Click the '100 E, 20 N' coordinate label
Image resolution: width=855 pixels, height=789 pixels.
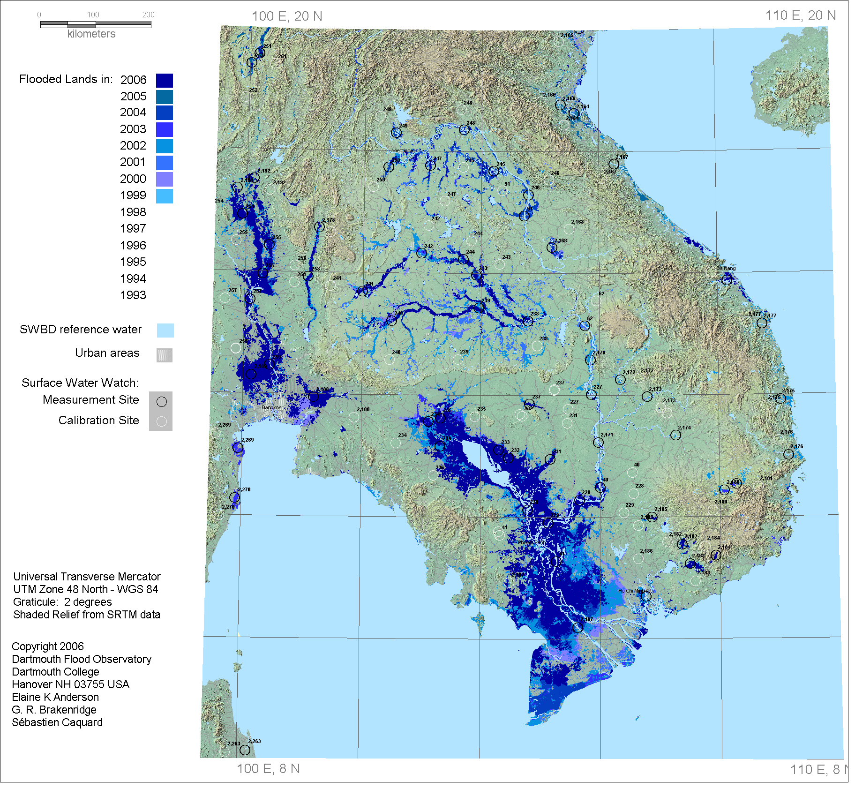[286, 16]
